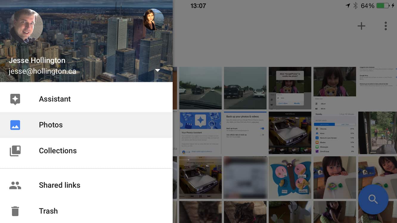The image size is (397, 223).
Task: Open the butterfly craft photo thumbnail
Action: pyautogui.click(x=290, y=177)
